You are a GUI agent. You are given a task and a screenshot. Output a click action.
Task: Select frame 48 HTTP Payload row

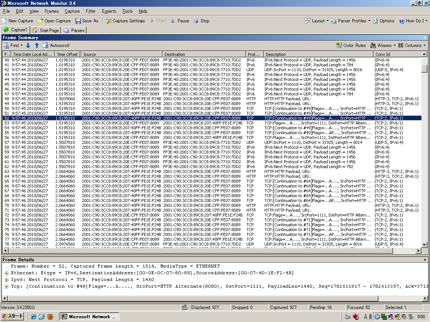(212, 99)
